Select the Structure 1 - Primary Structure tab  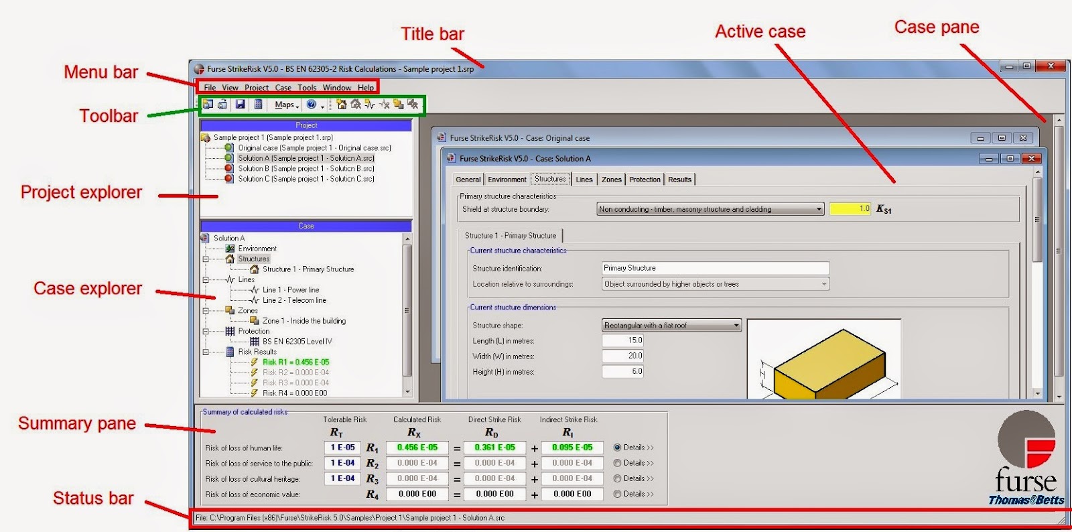[x=511, y=236]
